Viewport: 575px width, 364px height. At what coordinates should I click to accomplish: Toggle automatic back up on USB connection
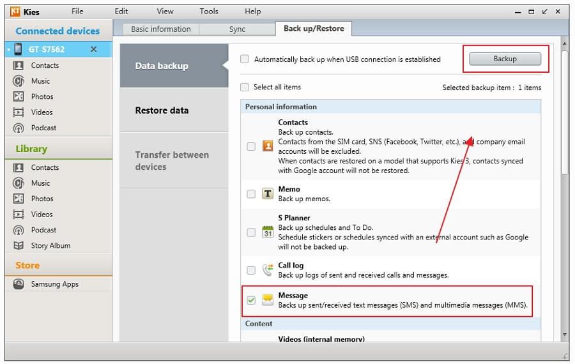[x=245, y=59]
